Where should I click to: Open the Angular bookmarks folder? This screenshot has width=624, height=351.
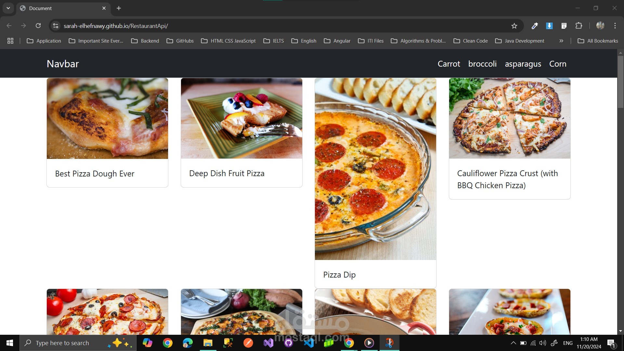(337, 41)
